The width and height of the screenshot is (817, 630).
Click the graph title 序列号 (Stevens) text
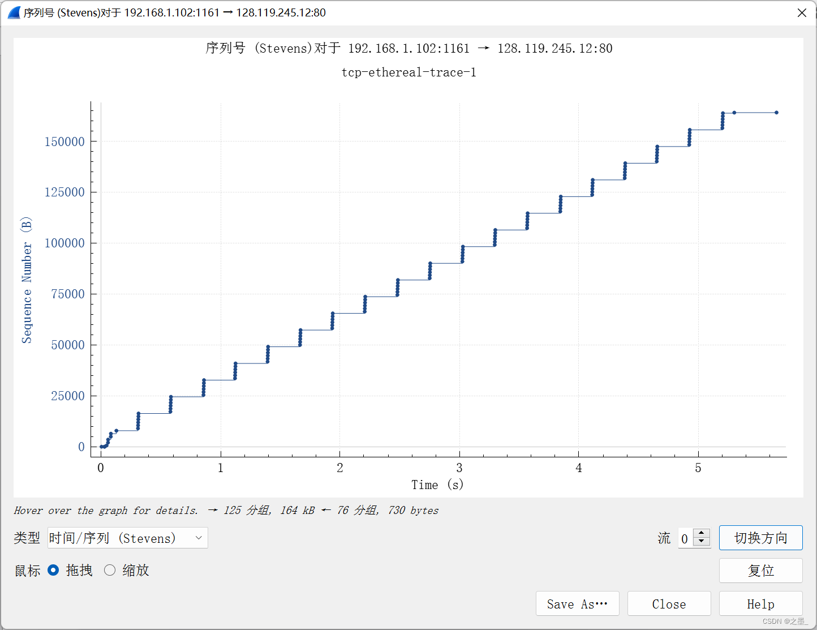click(408, 48)
